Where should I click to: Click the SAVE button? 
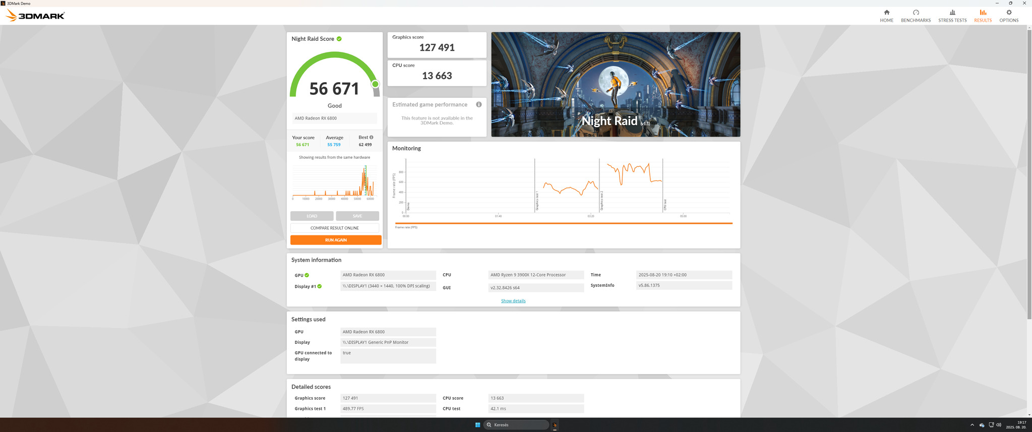(357, 216)
